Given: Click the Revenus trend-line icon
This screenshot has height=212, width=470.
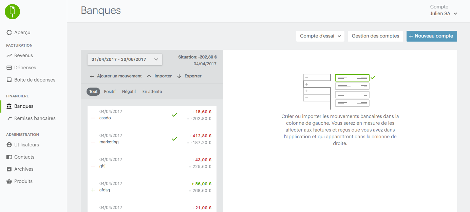Looking at the screenshot, I should (9, 55).
